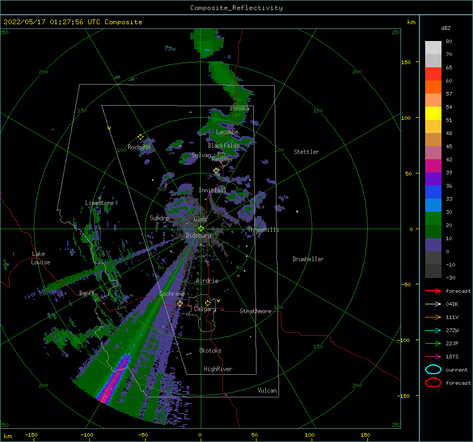Viewport: 473px width, 442px height.
Task: Click the white plus marker east of ThreeHills
Action: point(297,211)
